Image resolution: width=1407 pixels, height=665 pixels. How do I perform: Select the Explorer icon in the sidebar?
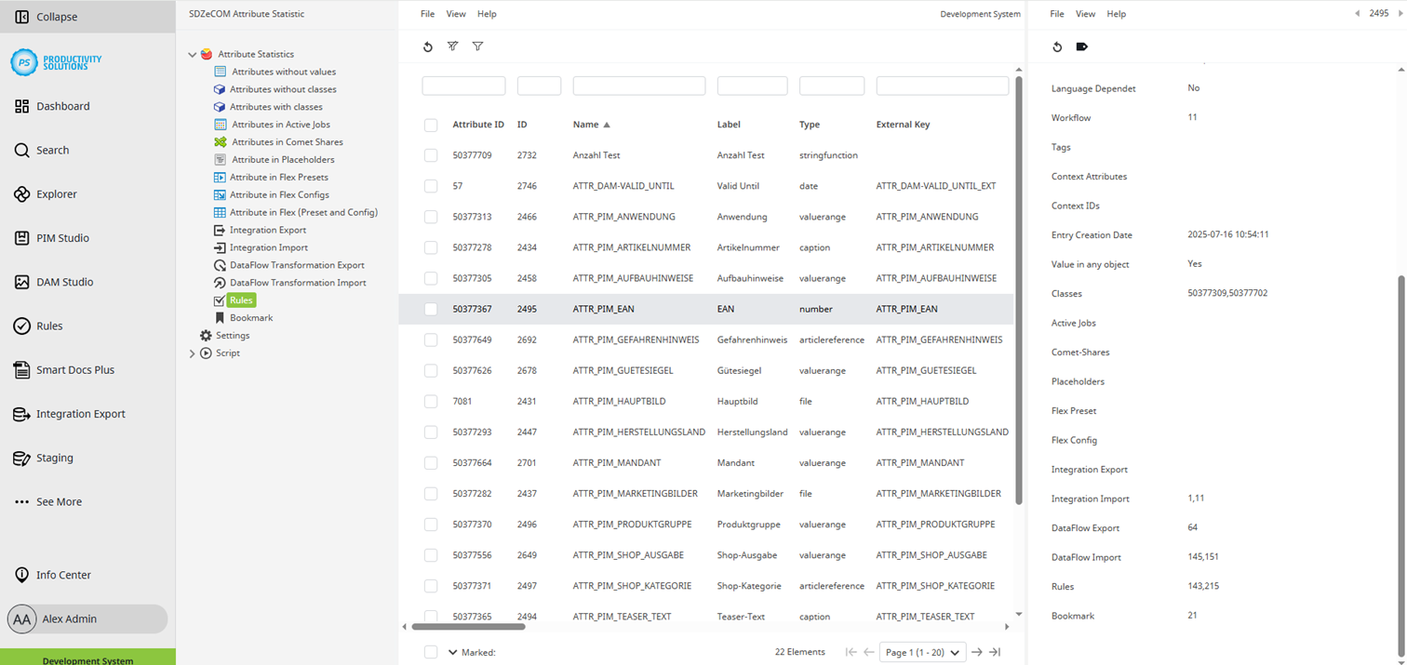(x=20, y=193)
